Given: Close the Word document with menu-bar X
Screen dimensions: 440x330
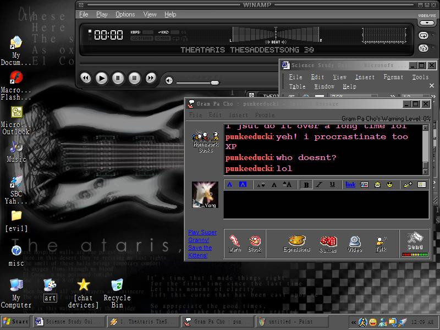Looking at the screenshot, I should tap(432, 86).
